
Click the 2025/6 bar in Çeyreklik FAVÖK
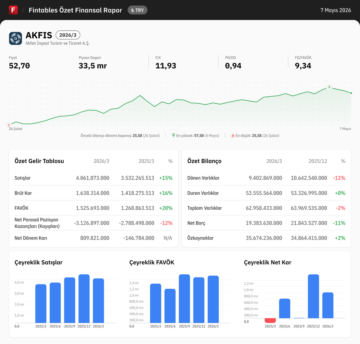170,306
